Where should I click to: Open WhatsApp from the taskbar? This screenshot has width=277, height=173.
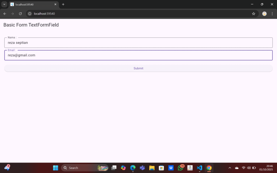pos(180,168)
